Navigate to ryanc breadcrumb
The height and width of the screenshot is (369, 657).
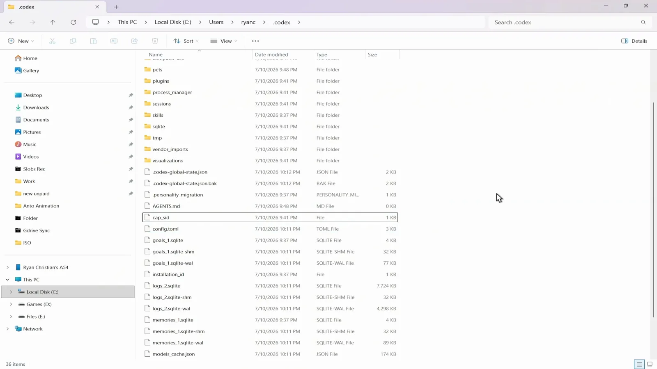248,22
